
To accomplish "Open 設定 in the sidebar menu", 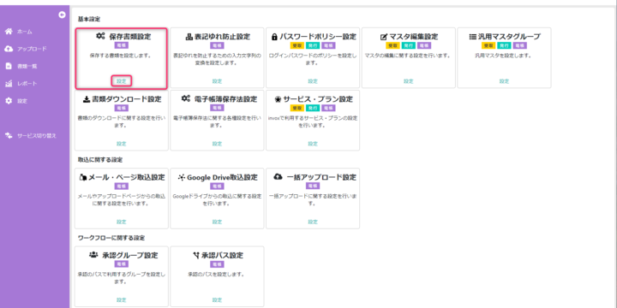I will click(x=22, y=101).
